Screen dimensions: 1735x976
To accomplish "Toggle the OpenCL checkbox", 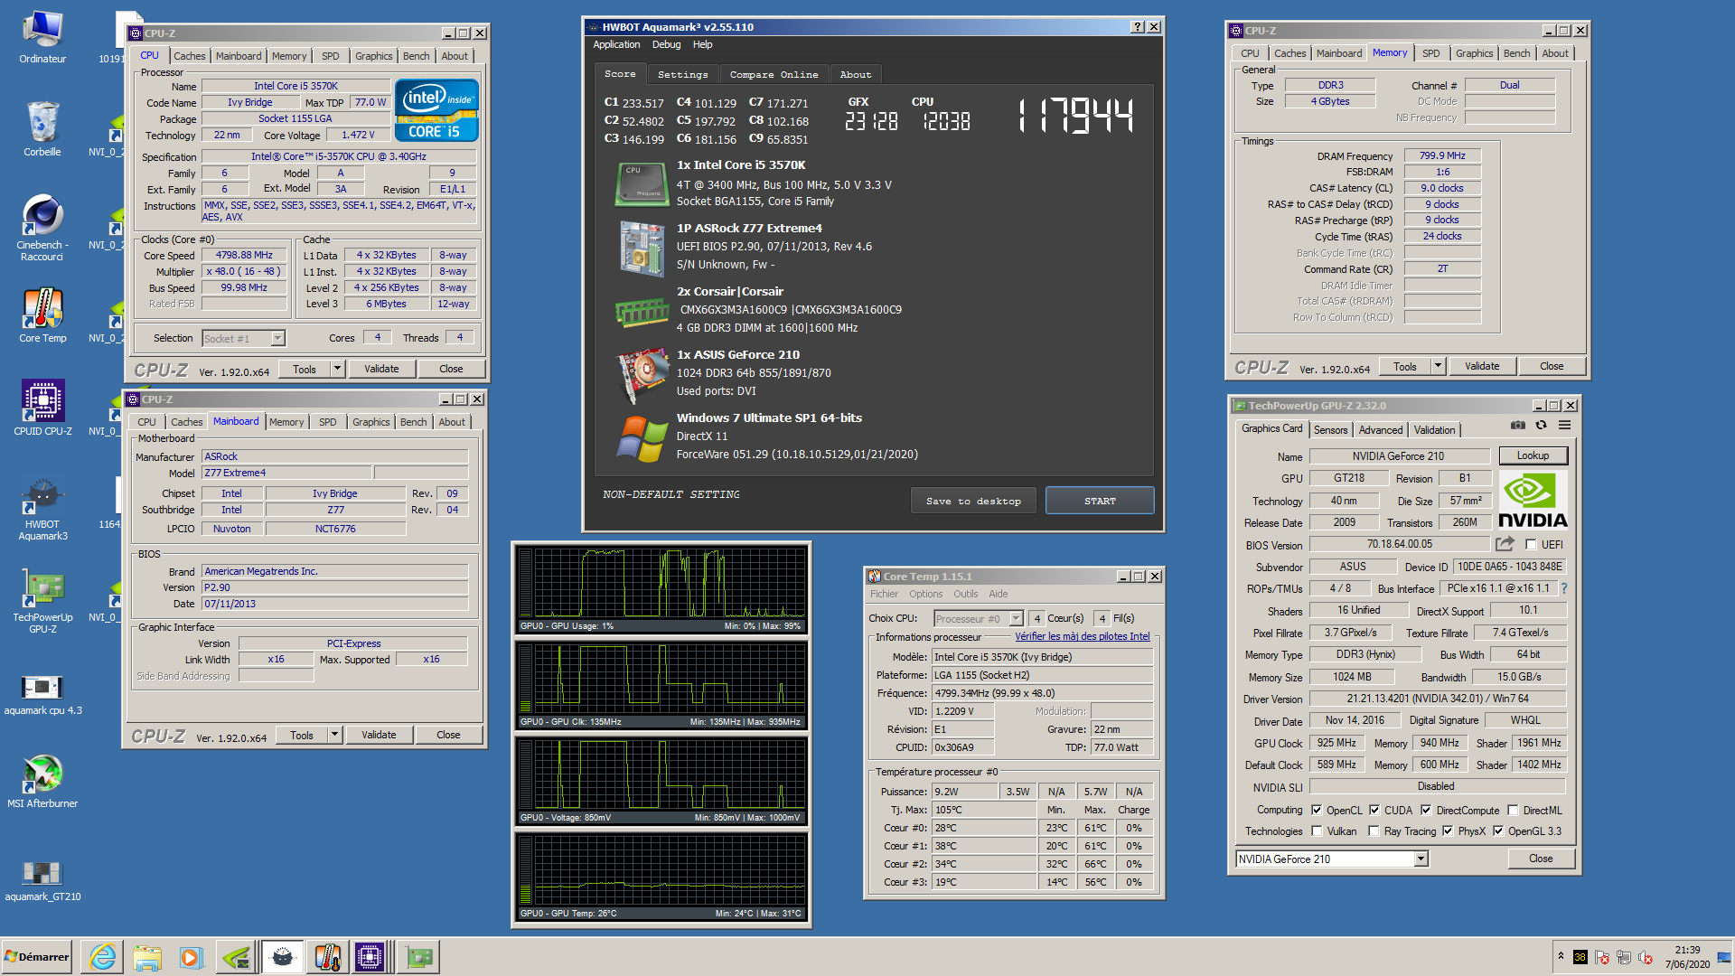I will point(1317,810).
